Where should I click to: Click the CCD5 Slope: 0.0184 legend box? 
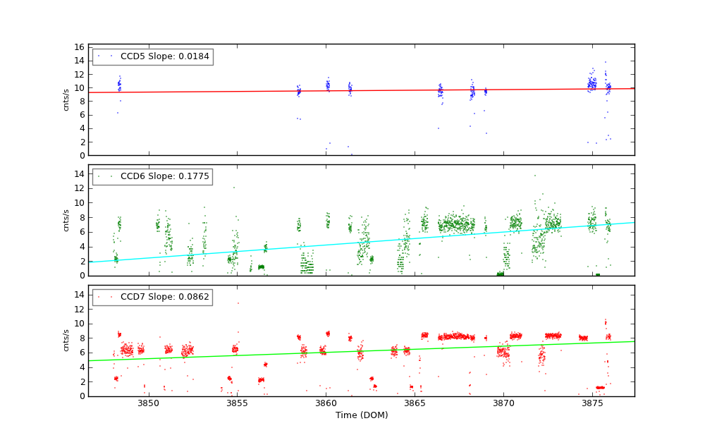pyautogui.click(x=152, y=56)
